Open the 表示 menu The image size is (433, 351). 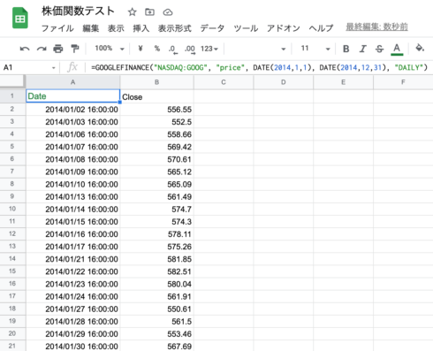coord(116,28)
